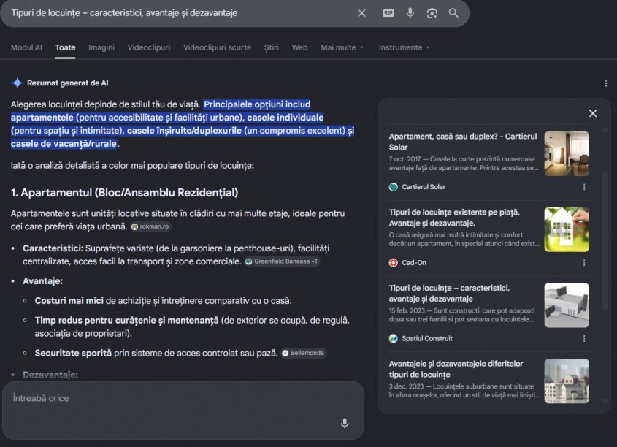This screenshot has width=617, height=447.
Task: Use the microphone in the Întreabă orice box
Action: (x=345, y=424)
